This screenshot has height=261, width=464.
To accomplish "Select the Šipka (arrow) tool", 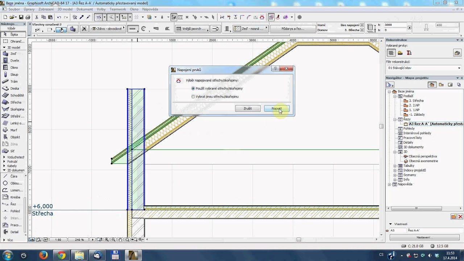I will (x=13, y=34).
